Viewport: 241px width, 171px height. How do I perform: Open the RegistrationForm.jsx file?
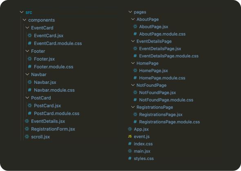[53, 129]
